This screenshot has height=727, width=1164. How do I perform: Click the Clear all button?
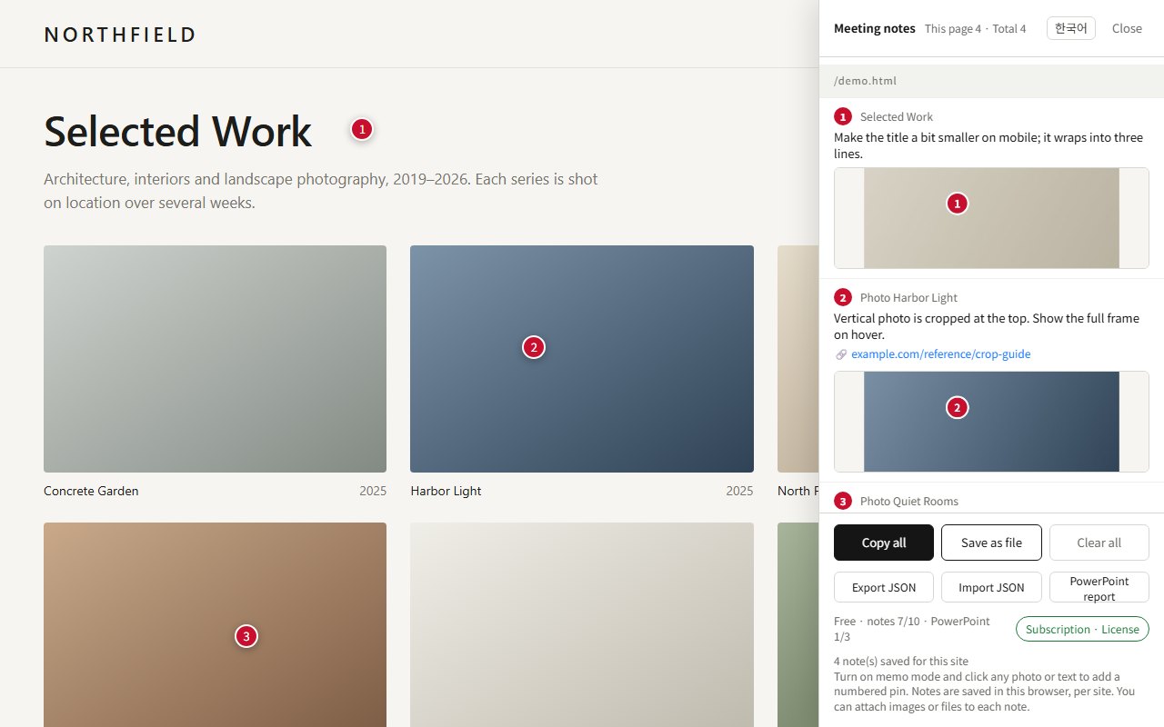tap(1099, 543)
